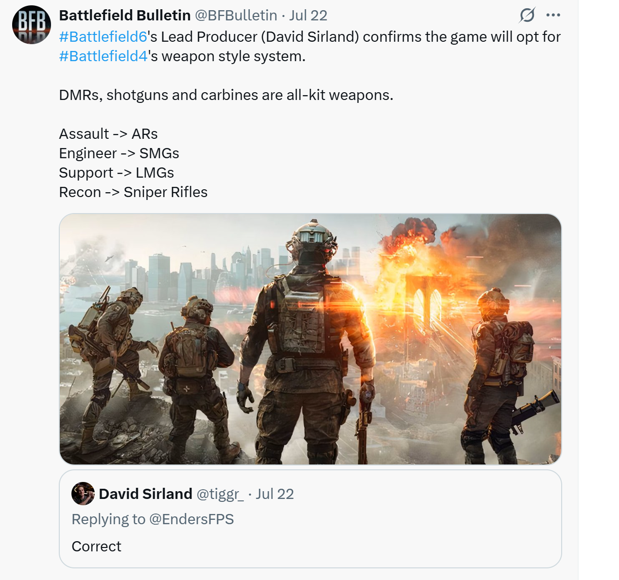Click David Sirland's small profile avatar
Screen dimensions: 619x580
[x=83, y=494]
